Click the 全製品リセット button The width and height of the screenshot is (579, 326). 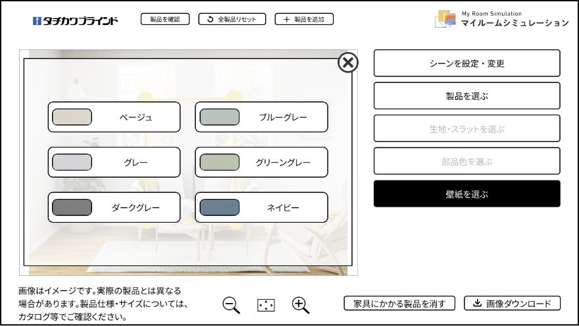[x=232, y=19]
